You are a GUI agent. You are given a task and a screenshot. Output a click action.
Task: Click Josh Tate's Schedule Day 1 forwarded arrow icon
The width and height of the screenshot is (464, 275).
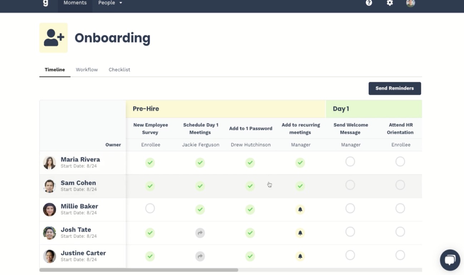pyautogui.click(x=200, y=233)
